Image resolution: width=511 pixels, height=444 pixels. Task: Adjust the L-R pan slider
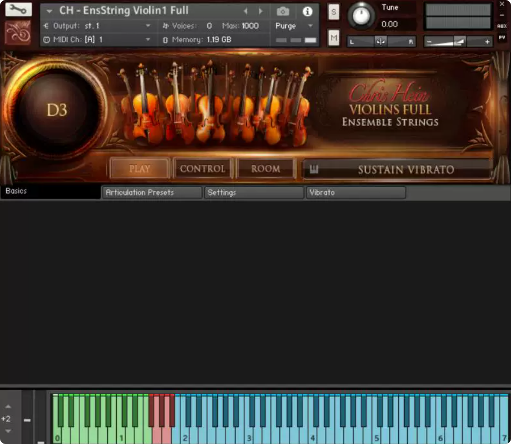[x=381, y=41]
